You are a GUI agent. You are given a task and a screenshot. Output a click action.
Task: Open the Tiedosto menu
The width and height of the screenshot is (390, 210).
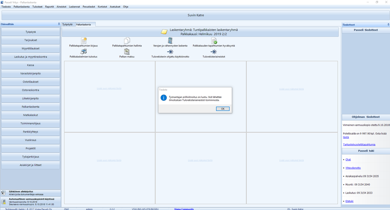pyautogui.click(x=6, y=7)
